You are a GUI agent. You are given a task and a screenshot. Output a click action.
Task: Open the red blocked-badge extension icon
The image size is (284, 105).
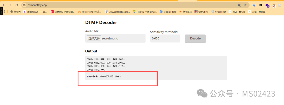coord(274,5)
